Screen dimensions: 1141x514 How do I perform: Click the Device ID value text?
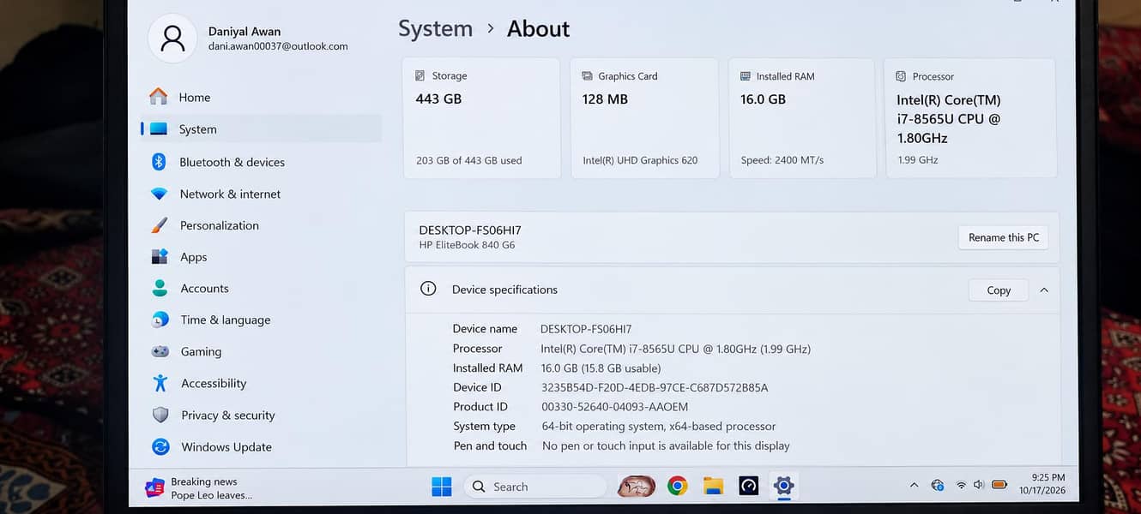654,387
